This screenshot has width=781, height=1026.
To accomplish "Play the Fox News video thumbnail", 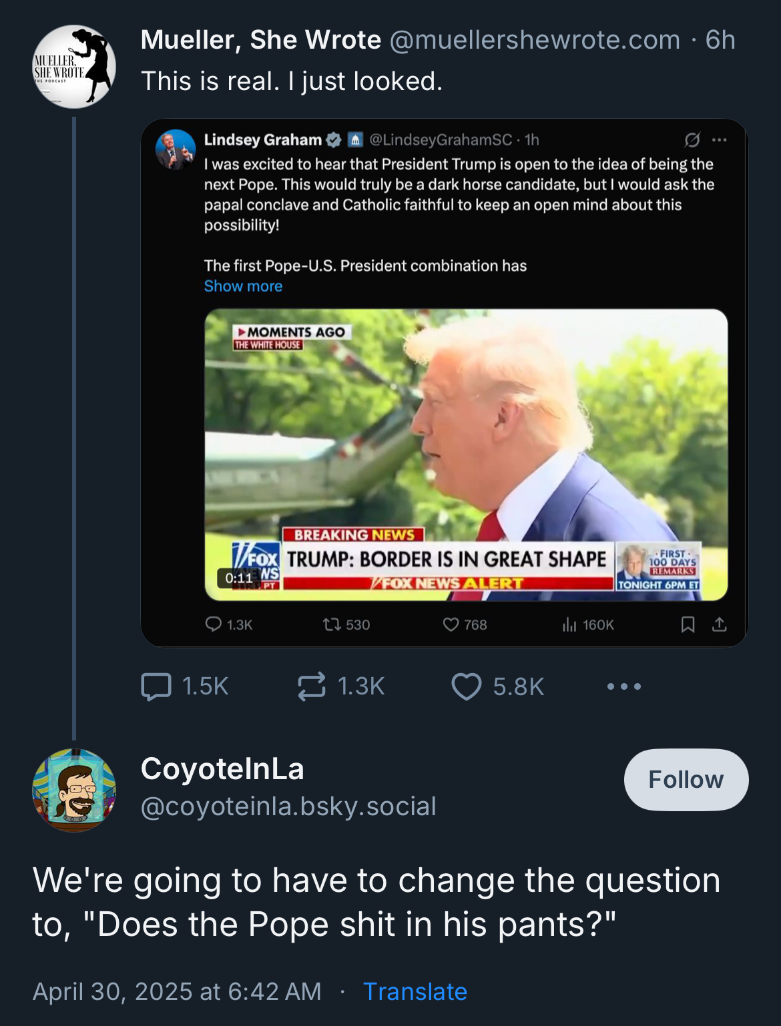I will pyautogui.click(x=465, y=454).
